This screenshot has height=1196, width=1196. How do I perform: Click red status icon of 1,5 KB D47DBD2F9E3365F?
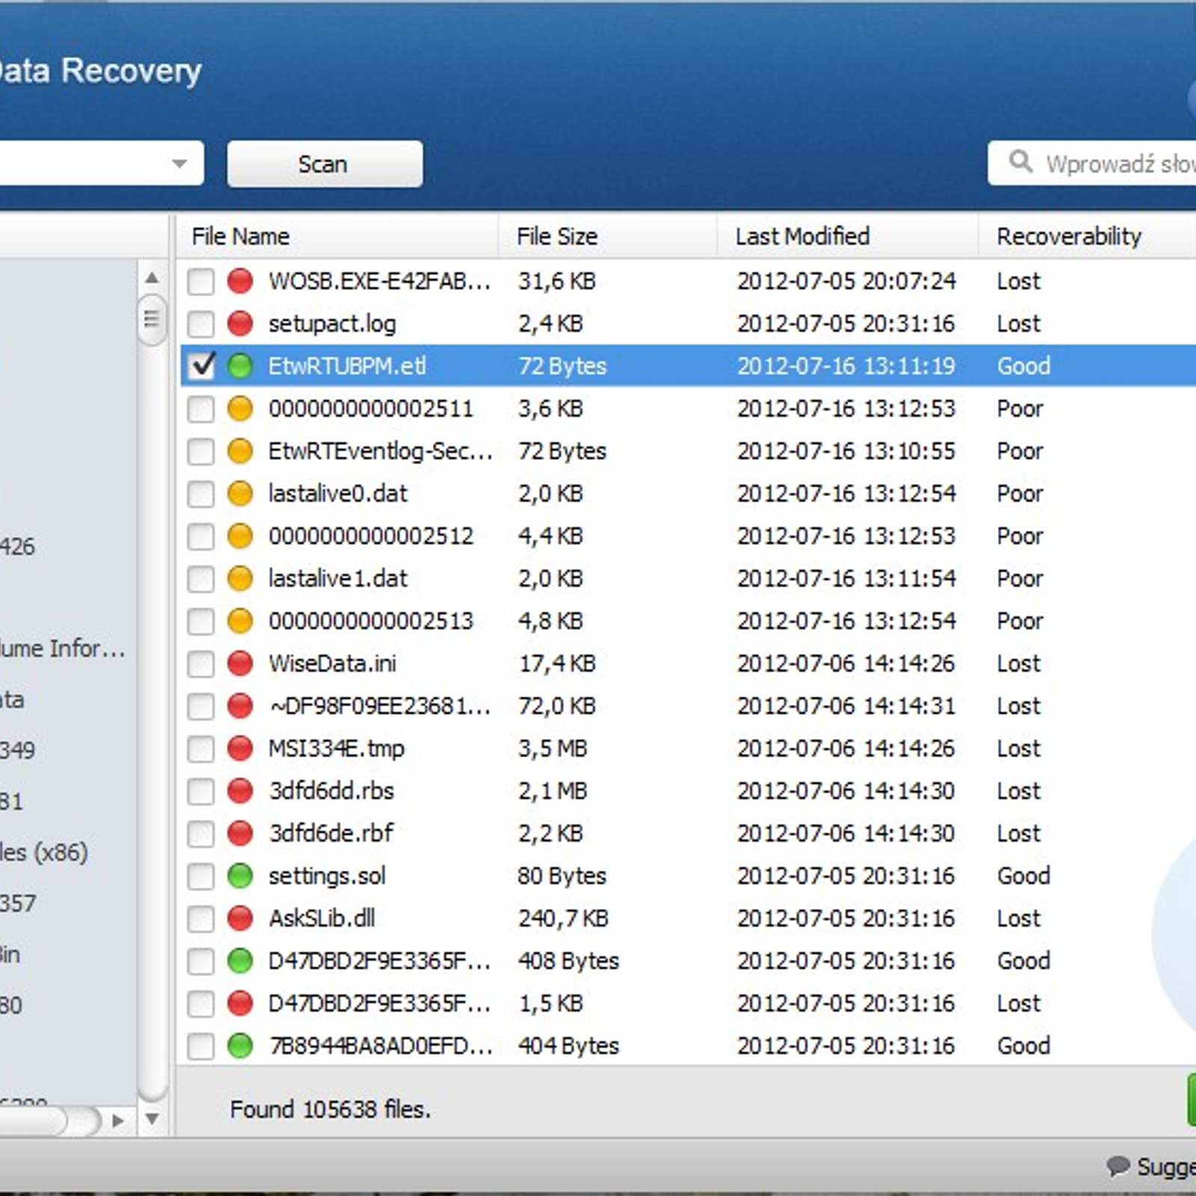pyautogui.click(x=240, y=1003)
